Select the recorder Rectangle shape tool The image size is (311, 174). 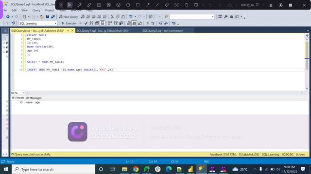click(138, 5)
